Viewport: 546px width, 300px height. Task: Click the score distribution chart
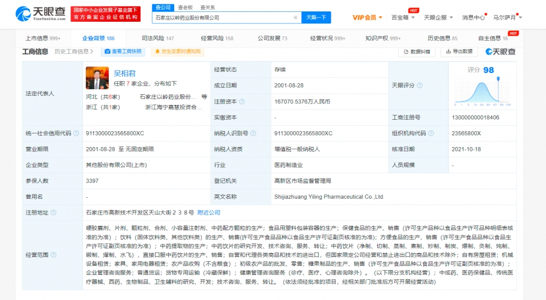pos(483,91)
